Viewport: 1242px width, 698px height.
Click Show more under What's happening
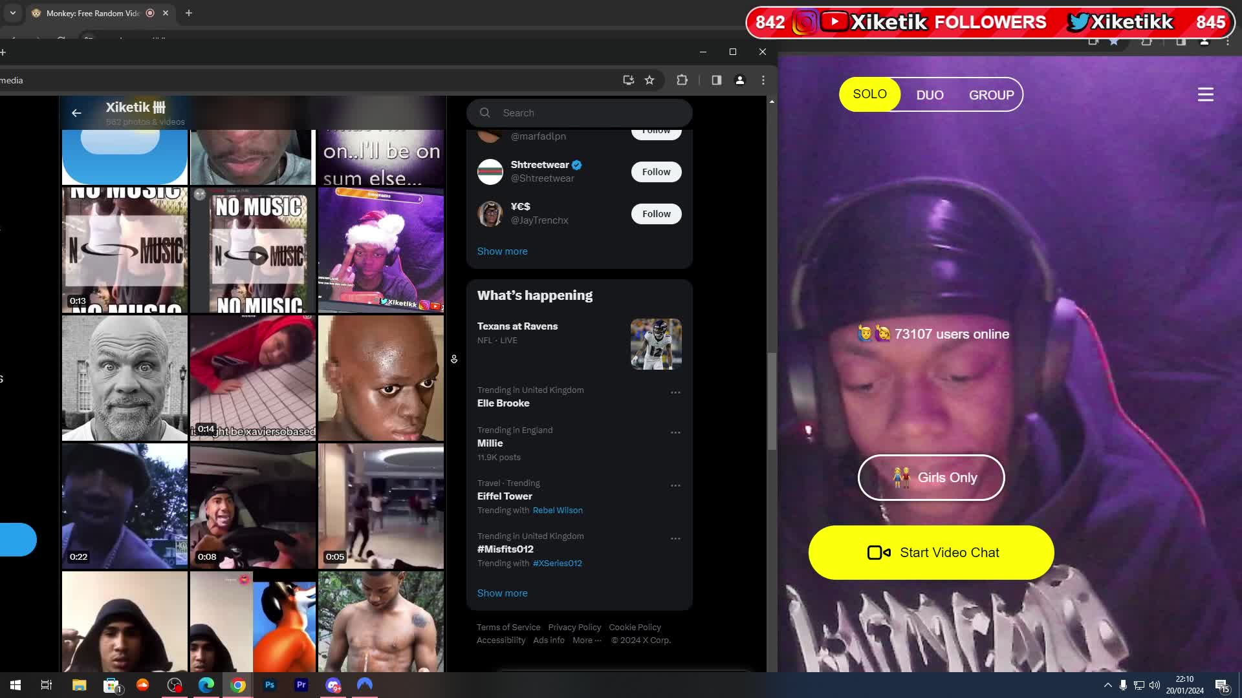point(502,593)
